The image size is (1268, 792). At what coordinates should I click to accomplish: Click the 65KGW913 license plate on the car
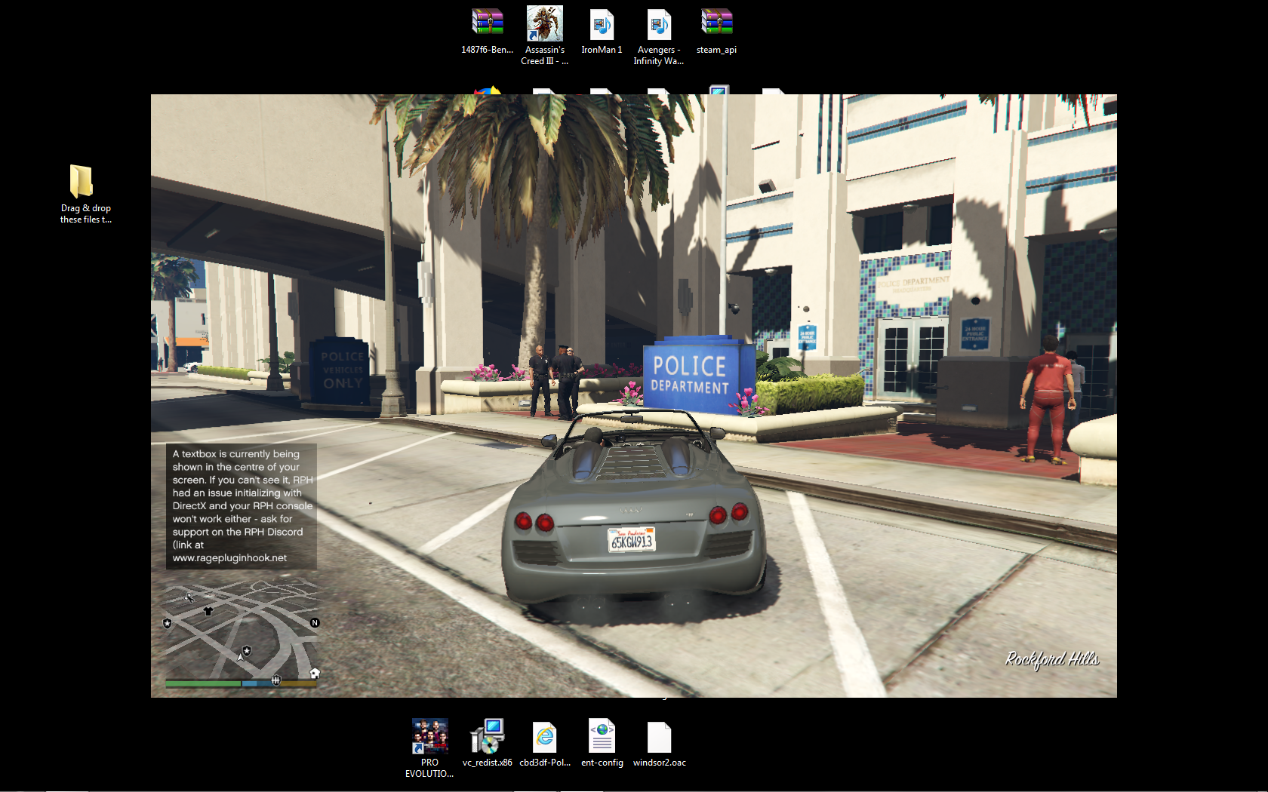pyautogui.click(x=632, y=540)
